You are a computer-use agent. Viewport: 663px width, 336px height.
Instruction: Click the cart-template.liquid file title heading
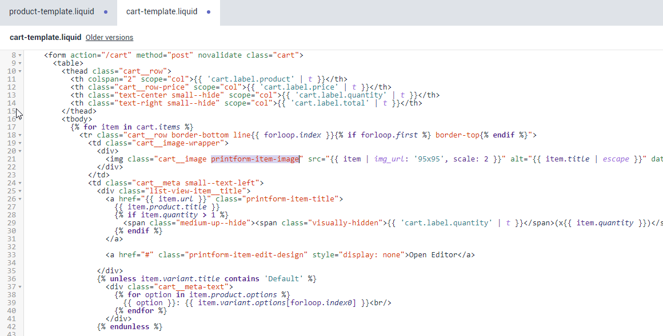coord(45,38)
